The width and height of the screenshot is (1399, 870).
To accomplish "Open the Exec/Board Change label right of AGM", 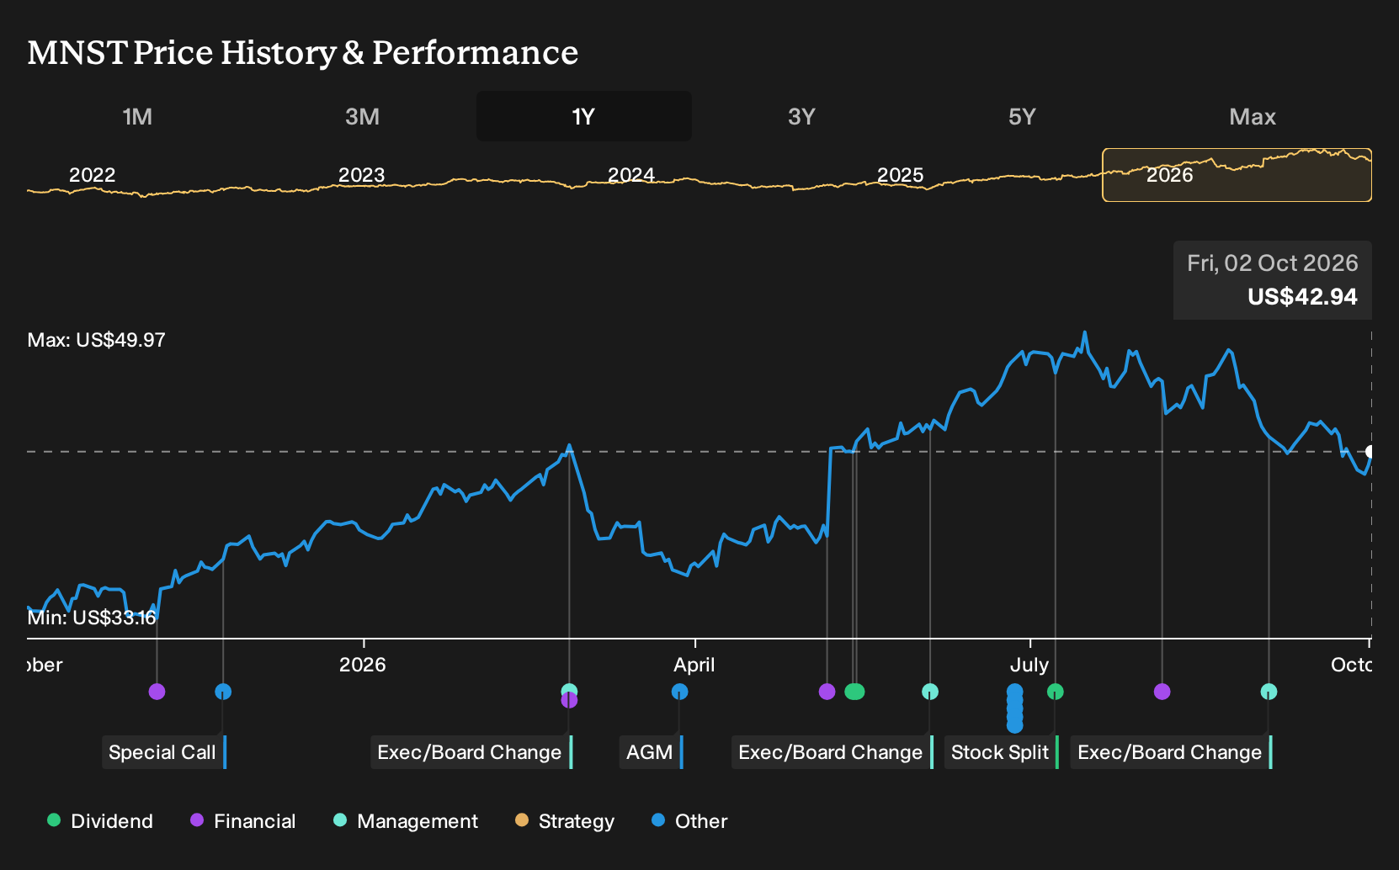I will point(832,752).
